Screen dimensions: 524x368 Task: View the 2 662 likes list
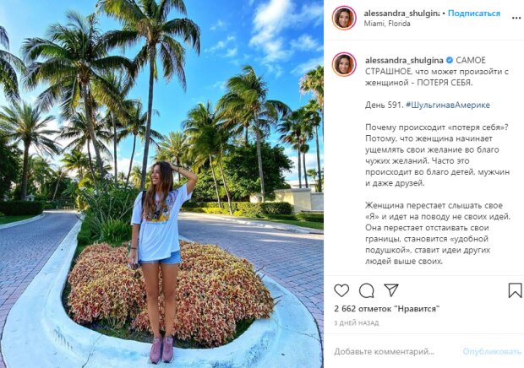pos(386,309)
